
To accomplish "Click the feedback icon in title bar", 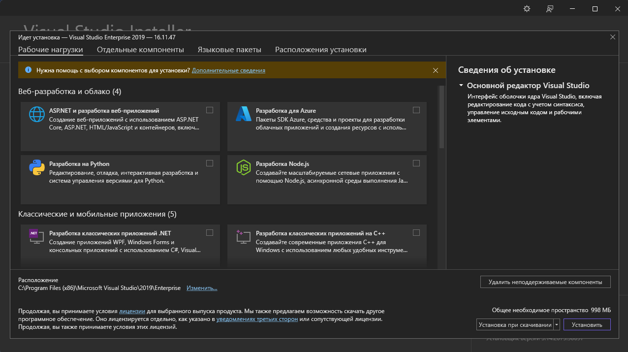I will 550,9.
